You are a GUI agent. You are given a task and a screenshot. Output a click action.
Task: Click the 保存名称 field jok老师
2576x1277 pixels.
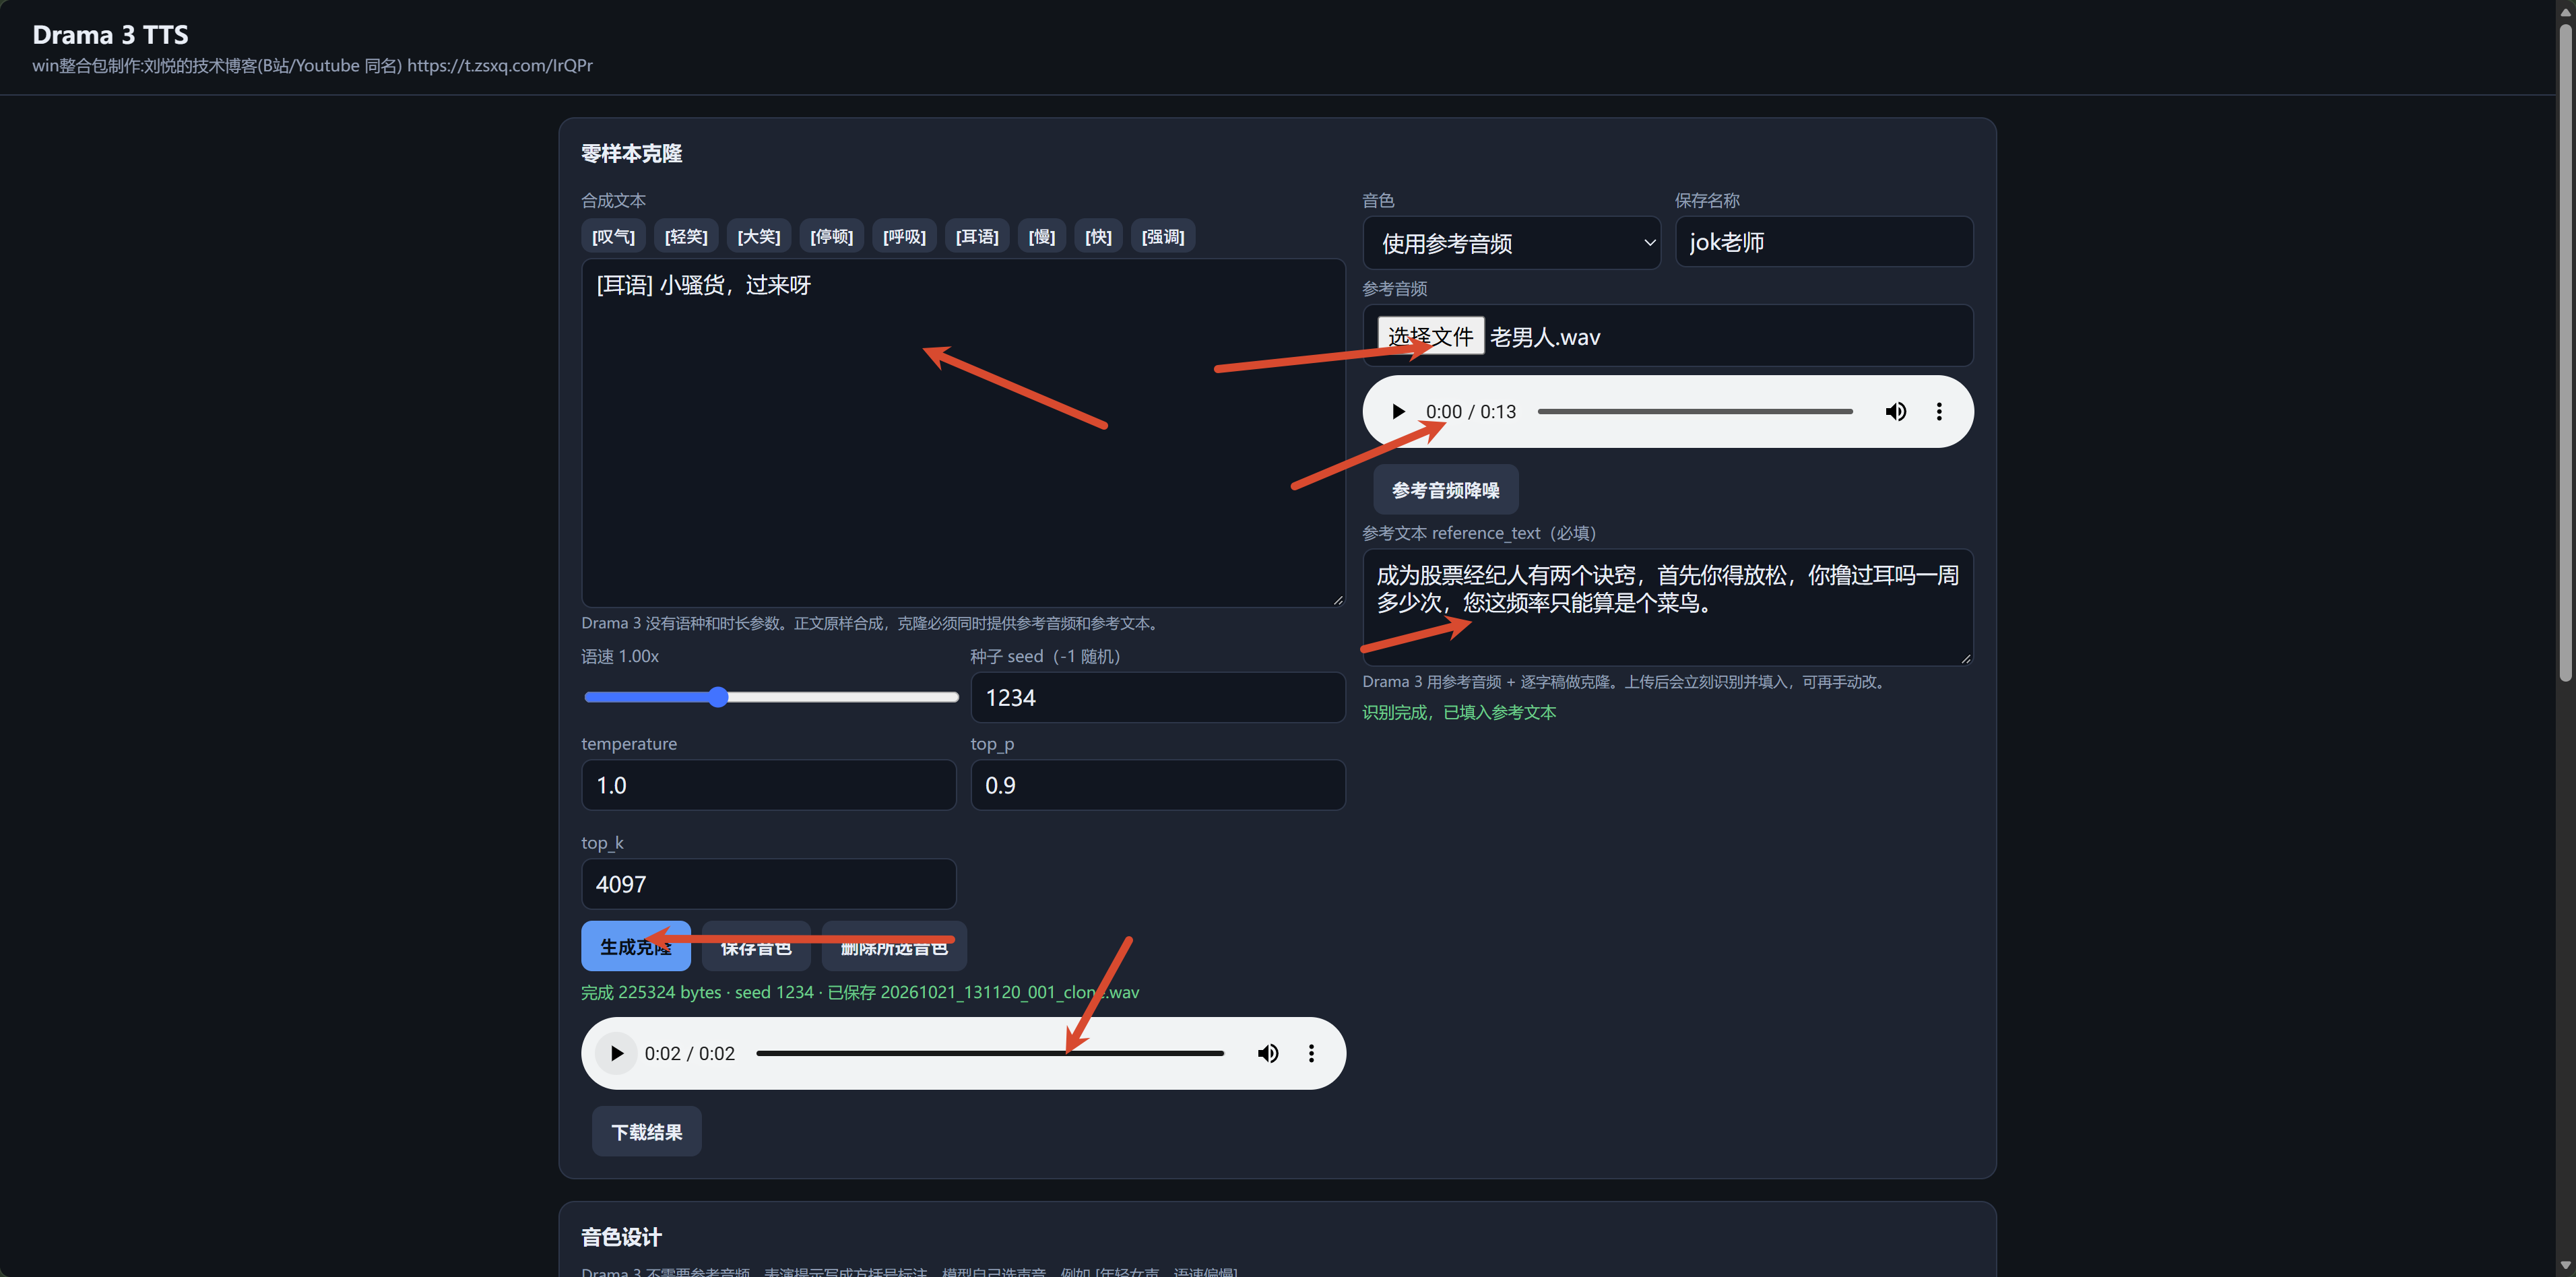1824,242
